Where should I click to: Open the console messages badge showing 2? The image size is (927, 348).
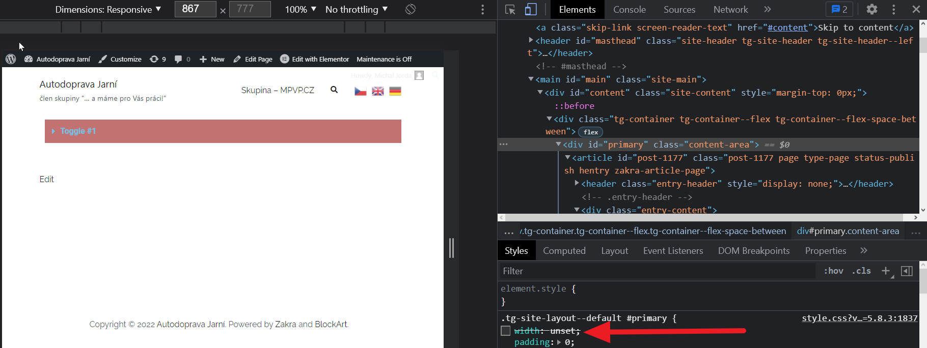(839, 9)
